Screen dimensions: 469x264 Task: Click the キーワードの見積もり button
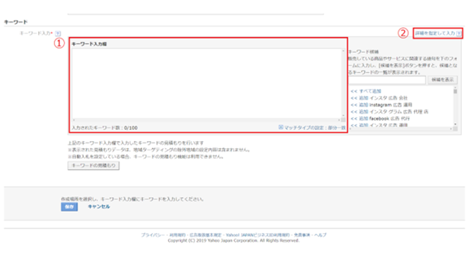click(x=93, y=166)
